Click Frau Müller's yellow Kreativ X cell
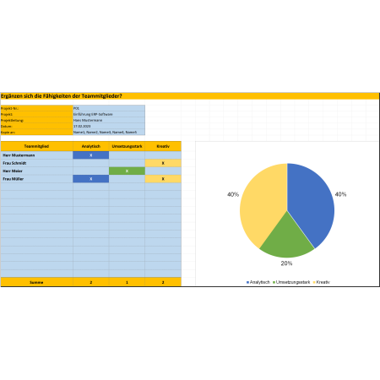Screen dimensions: 380x380 click(x=163, y=179)
